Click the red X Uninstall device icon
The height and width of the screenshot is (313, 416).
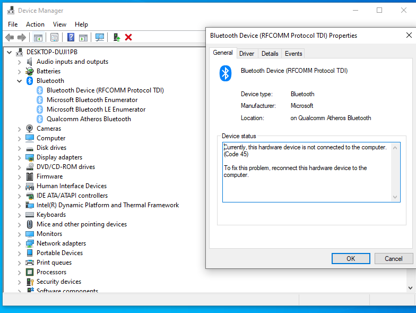(x=128, y=37)
